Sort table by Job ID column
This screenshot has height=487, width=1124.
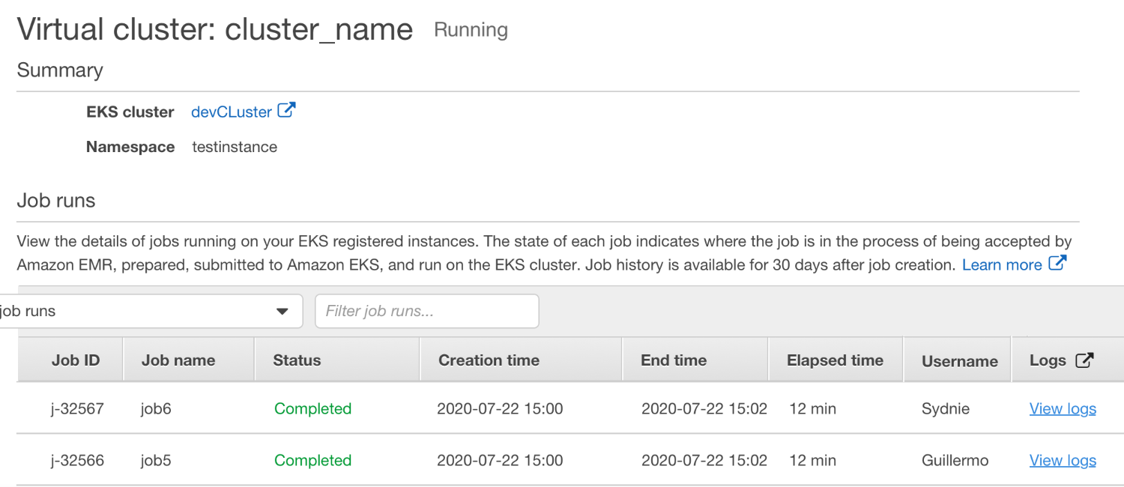click(76, 360)
